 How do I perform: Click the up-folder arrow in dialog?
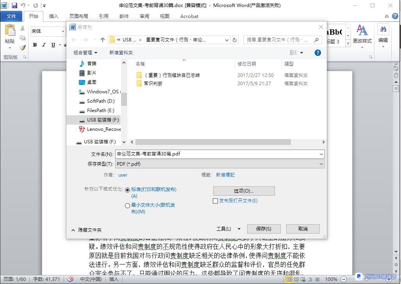coord(103,40)
